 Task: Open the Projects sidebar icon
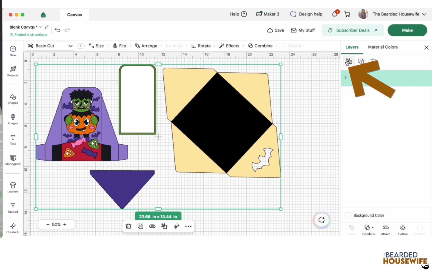tap(13, 71)
